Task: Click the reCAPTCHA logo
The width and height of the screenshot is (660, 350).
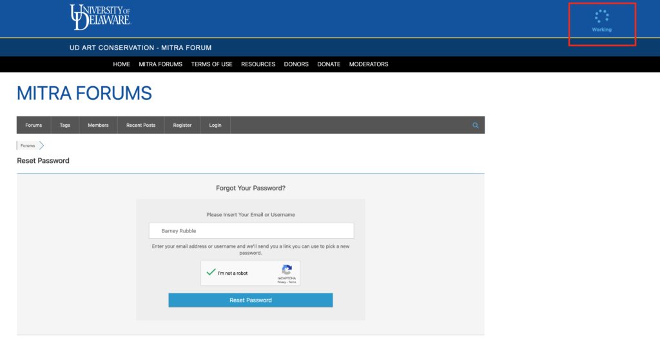Action: coord(287,270)
